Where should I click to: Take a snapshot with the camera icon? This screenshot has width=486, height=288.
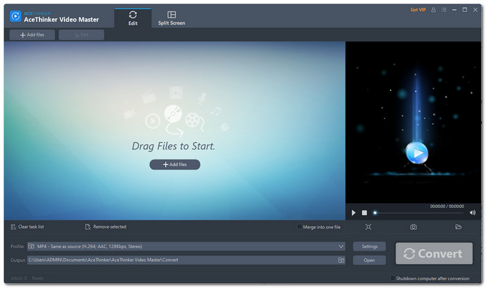coord(413,227)
